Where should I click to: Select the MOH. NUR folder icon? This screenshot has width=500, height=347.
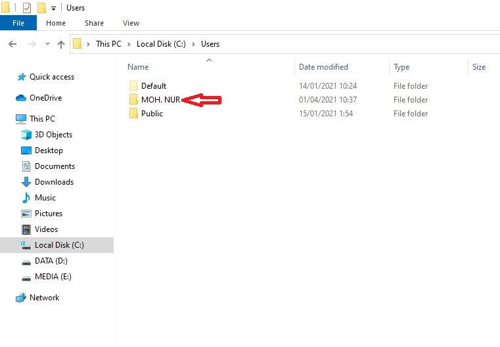pyautogui.click(x=133, y=99)
